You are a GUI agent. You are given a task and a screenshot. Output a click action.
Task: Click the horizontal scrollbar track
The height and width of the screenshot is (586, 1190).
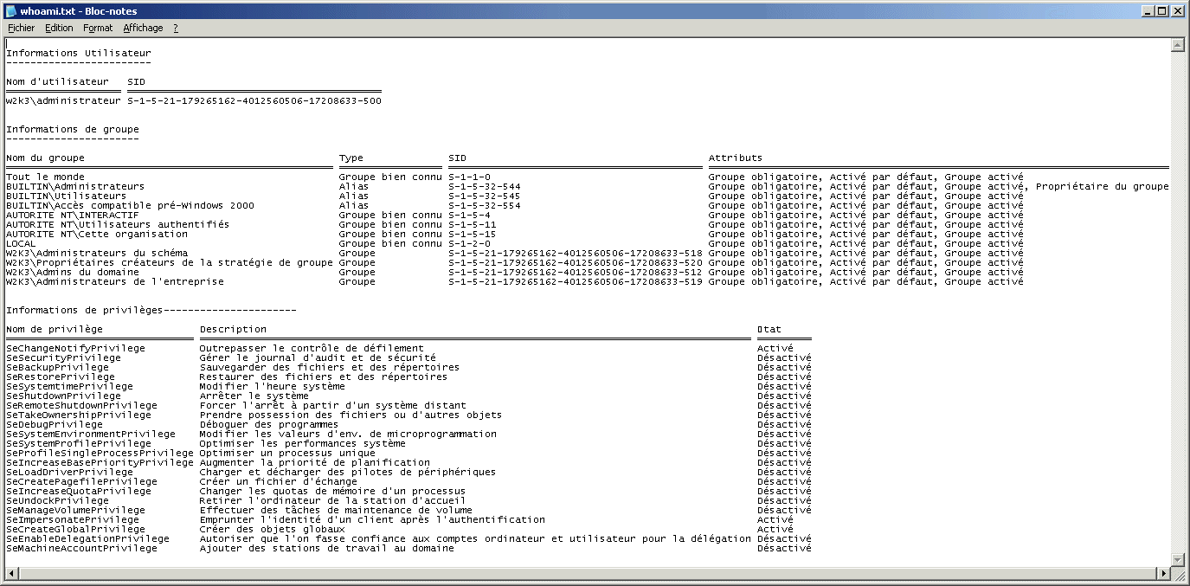(589, 573)
